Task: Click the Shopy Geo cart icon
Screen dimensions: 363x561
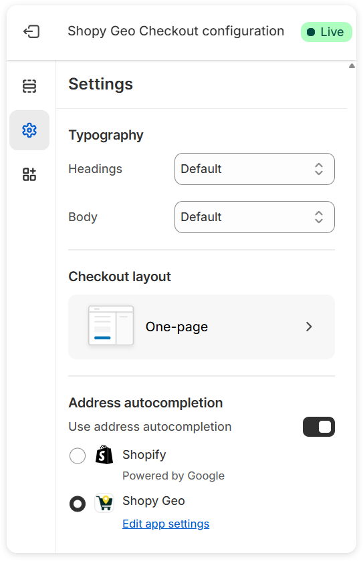Action: 104,503
